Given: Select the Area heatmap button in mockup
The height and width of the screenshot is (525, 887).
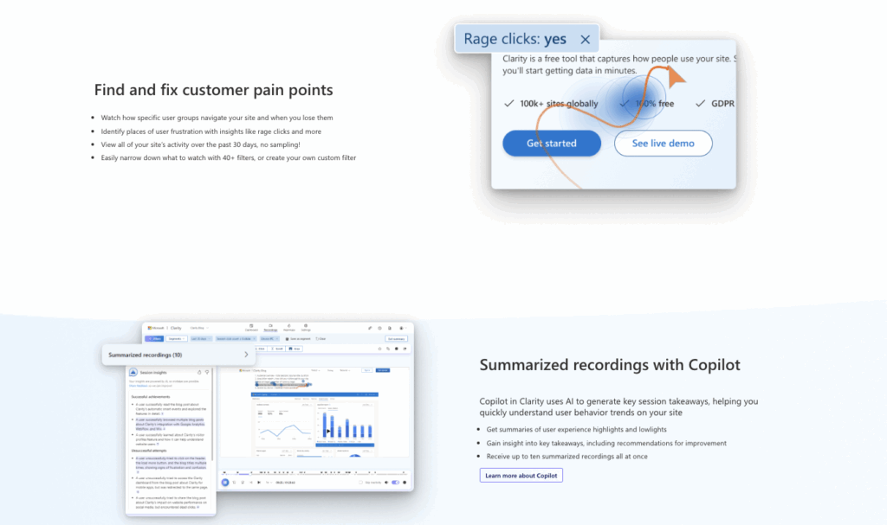Looking at the screenshot, I should 295,349.
